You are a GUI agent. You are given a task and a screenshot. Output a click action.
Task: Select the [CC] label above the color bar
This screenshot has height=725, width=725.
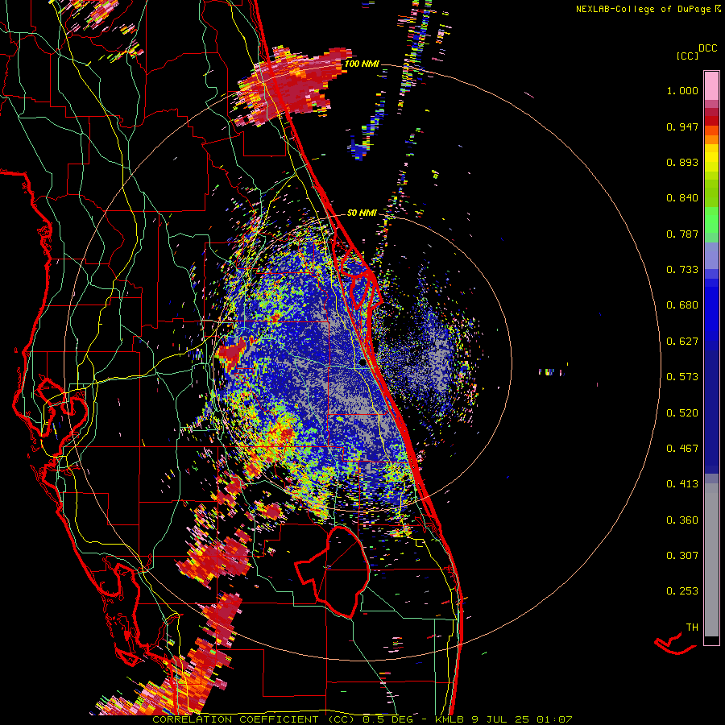click(x=688, y=56)
